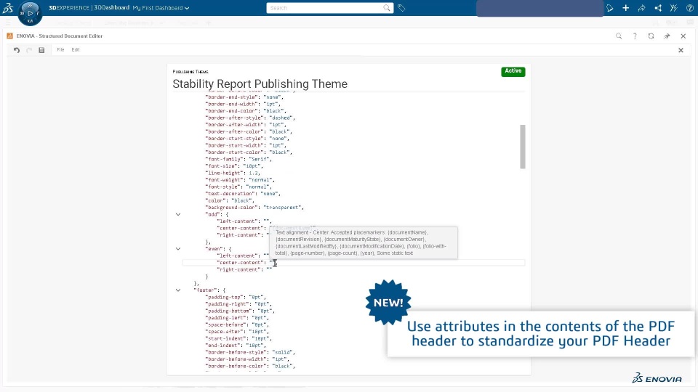The width and height of the screenshot is (698, 392).
Task: Open the Edit menu
Action: pyautogui.click(x=76, y=50)
